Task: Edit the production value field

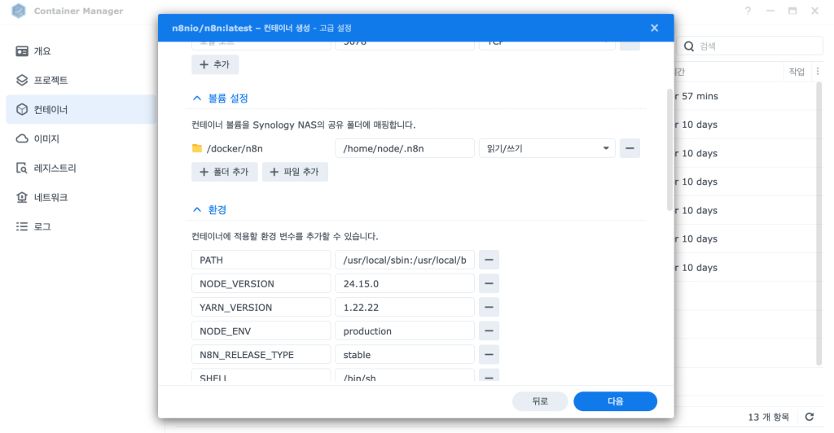Action: [x=404, y=331]
